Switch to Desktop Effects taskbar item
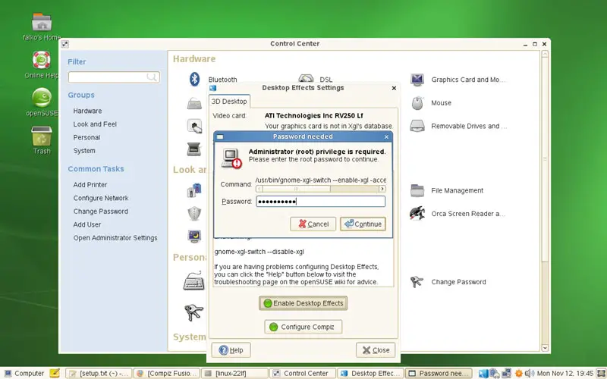The image size is (607, 379). click(370, 373)
